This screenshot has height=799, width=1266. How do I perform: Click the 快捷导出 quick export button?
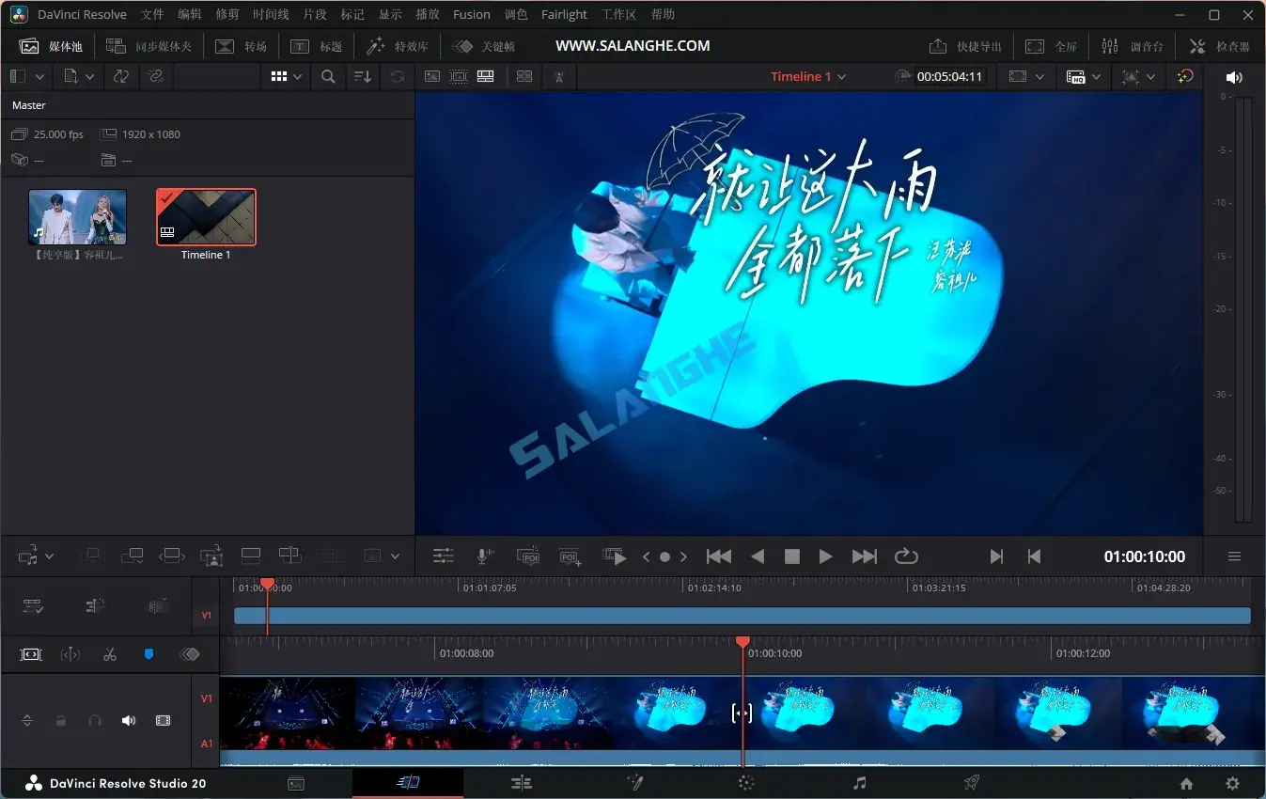pos(964,45)
